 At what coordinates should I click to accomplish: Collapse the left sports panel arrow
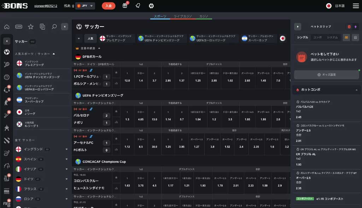coord(65,27)
